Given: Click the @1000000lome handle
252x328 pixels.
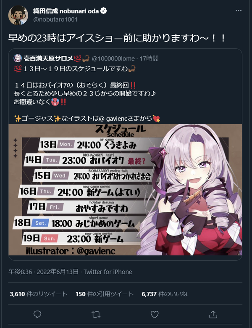Looking at the screenshot, I should [113, 58].
